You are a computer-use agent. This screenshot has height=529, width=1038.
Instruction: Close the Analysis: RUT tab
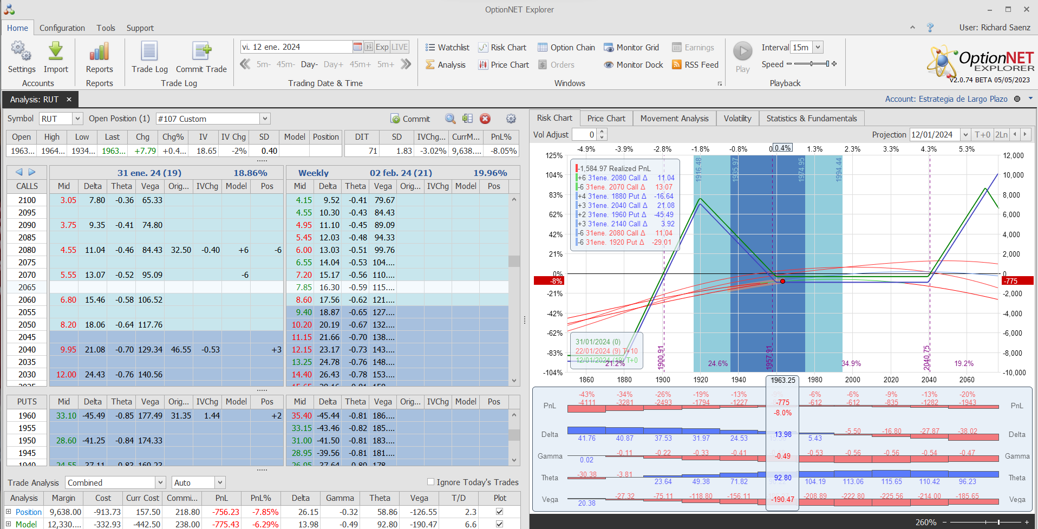tap(69, 100)
